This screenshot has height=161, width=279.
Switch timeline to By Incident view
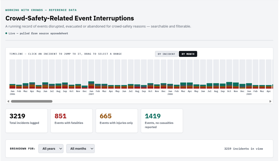[166, 54]
